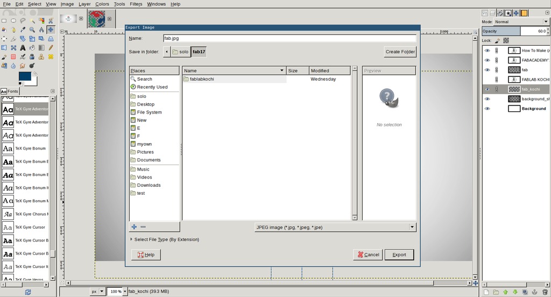Click the Help button in dialog
Image resolution: width=551 pixels, height=297 pixels.
tap(146, 255)
